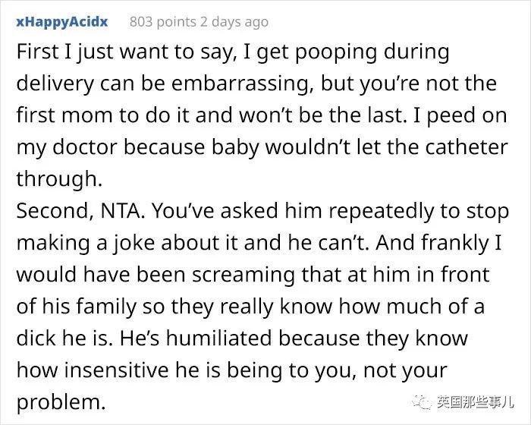This screenshot has height=425, width=531.
Task: Click the word doctor
Action: point(85,147)
